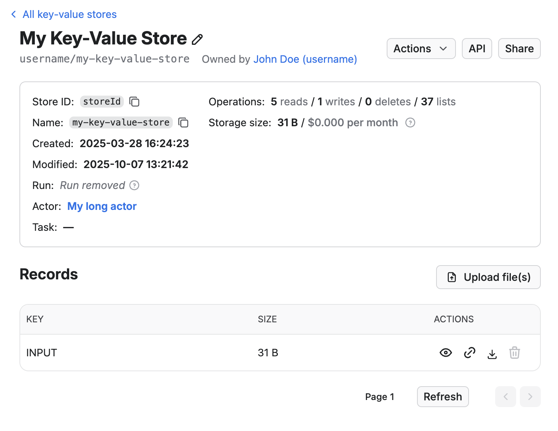Copy the store name my-key-value-store

pyautogui.click(x=183, y=123)
